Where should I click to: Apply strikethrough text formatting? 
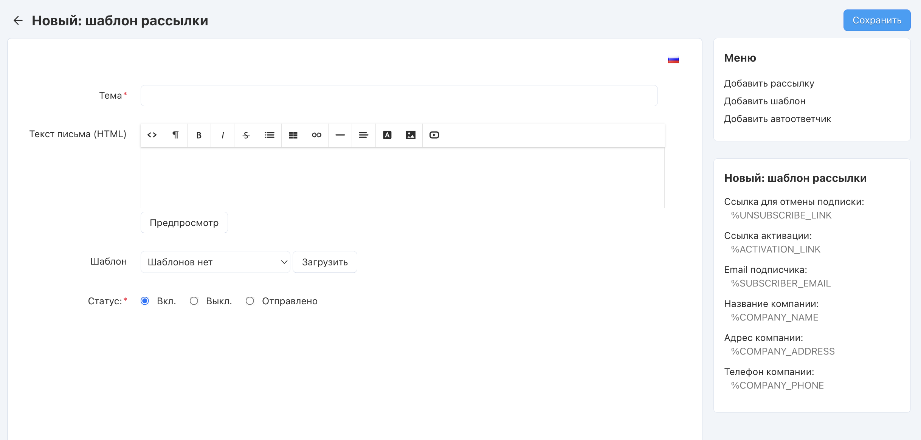coord(246,135)
